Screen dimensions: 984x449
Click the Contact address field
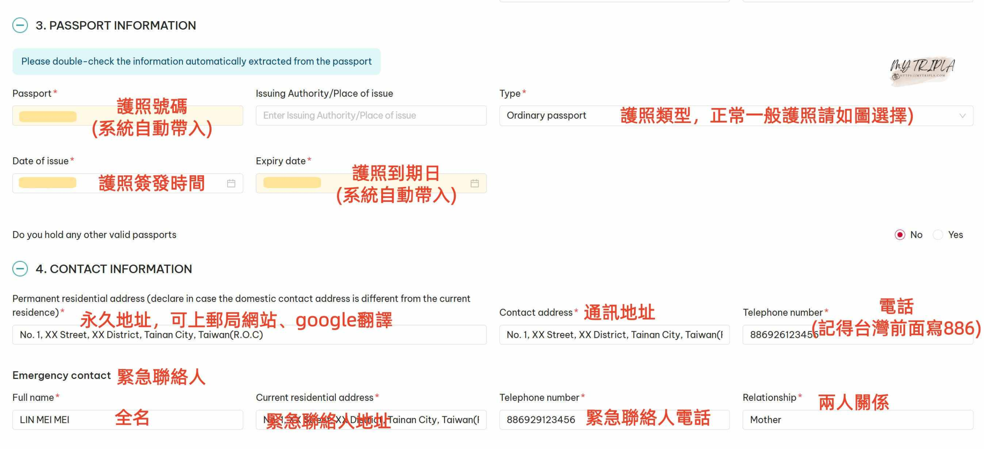[614, 335]
